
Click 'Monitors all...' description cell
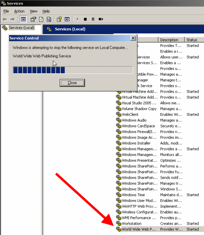[x=171, y=155]
